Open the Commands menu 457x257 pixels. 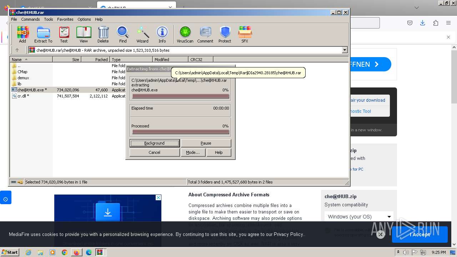(30, 19)
